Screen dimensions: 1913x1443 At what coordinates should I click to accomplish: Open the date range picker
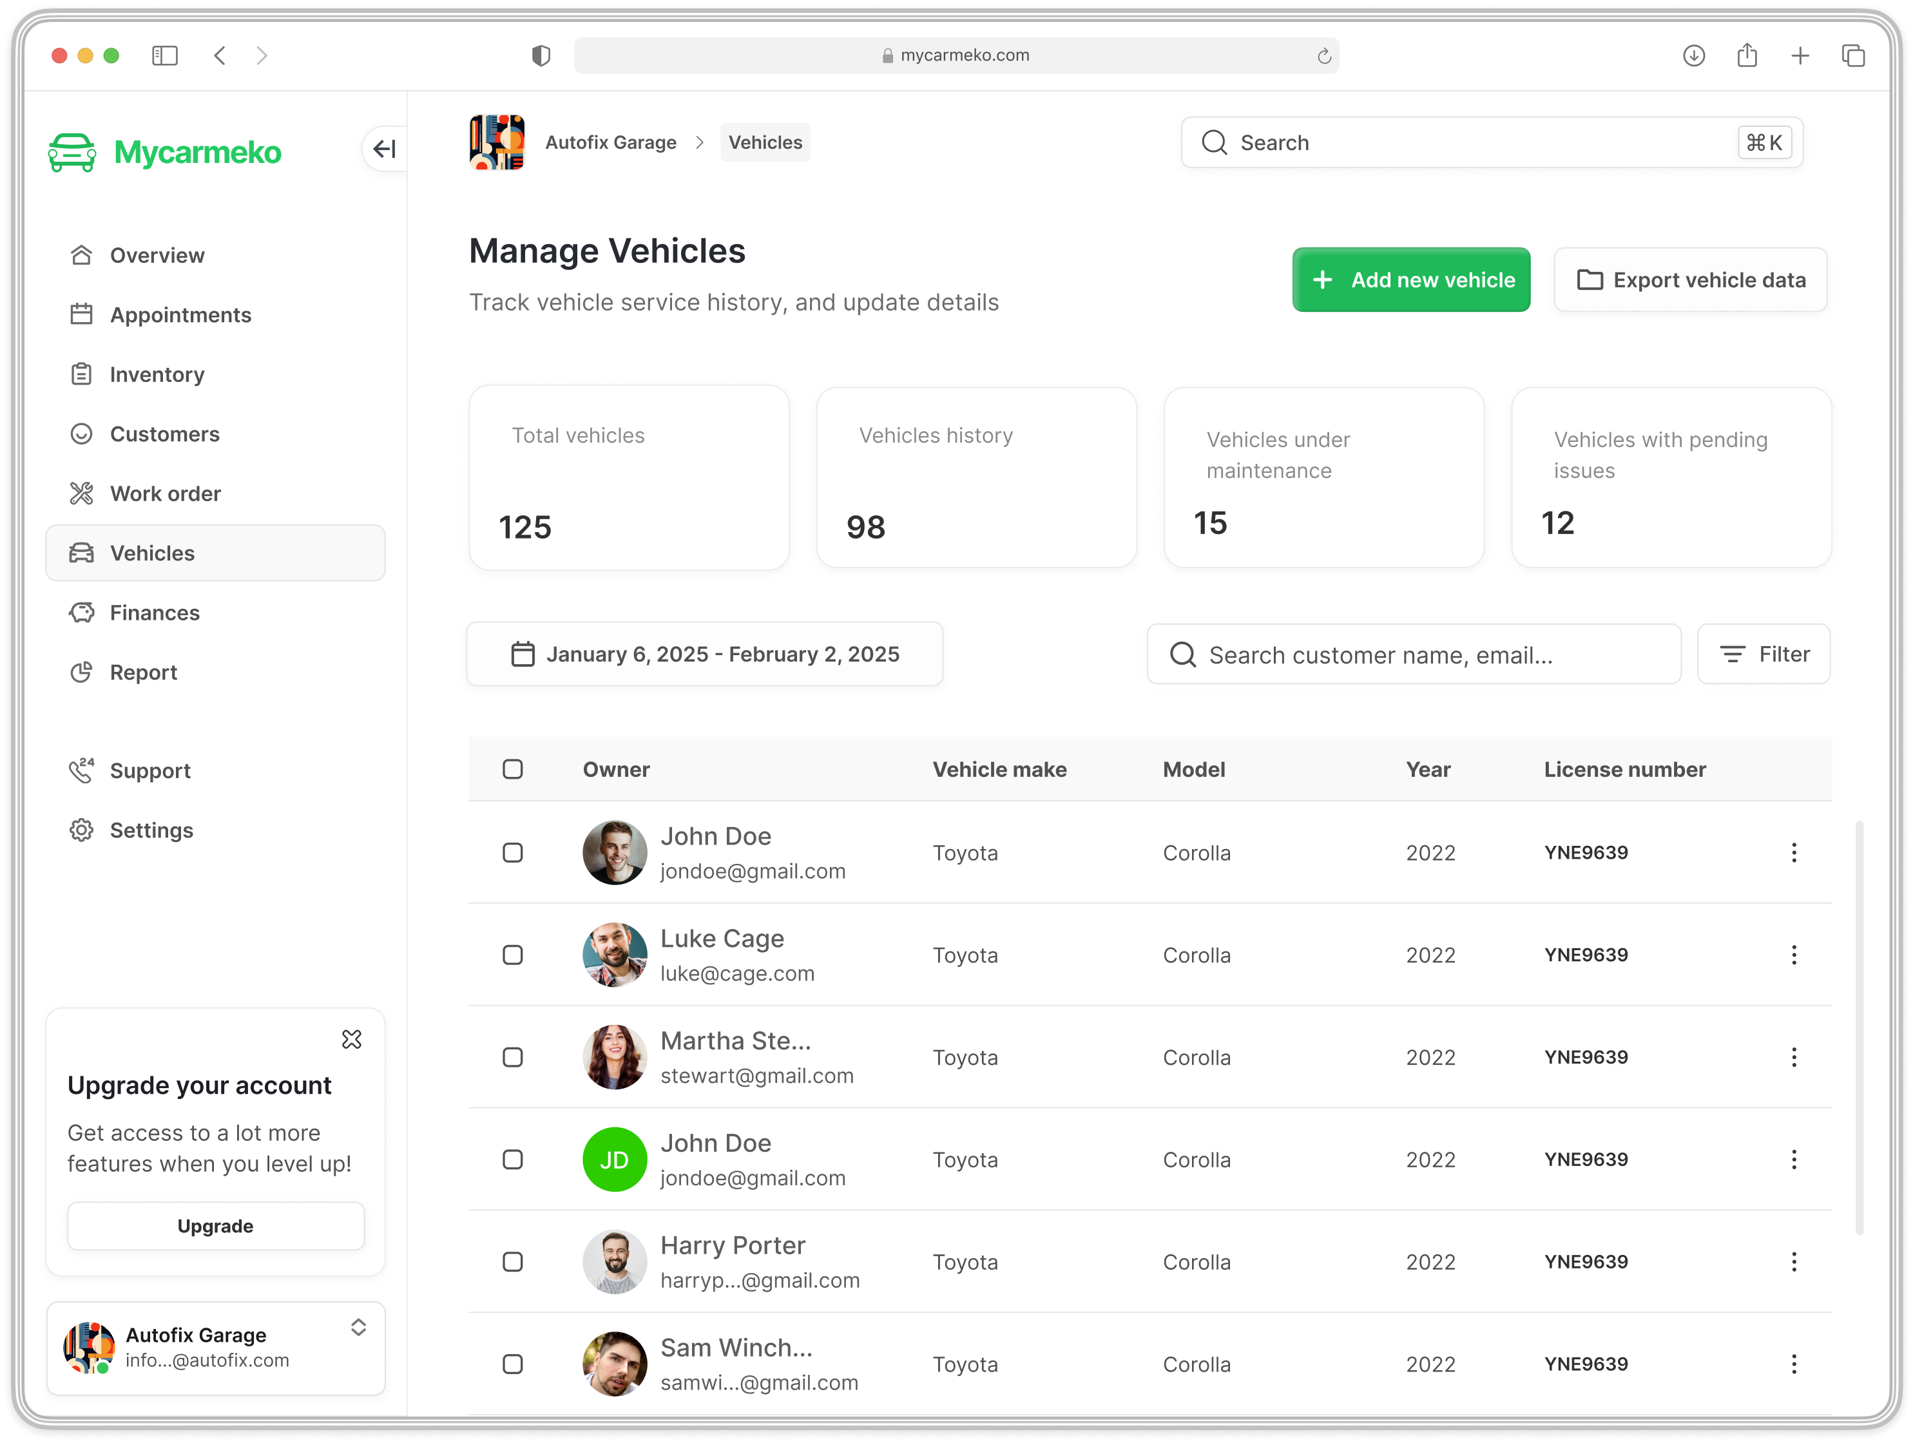click(x=704, y=655)
